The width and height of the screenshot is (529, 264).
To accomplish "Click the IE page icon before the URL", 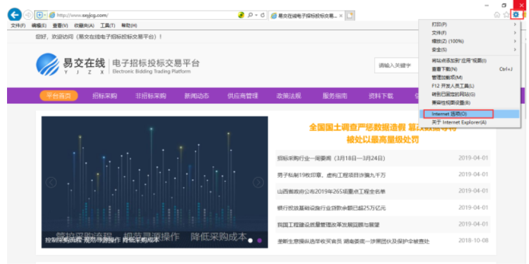I will [52, 15].
